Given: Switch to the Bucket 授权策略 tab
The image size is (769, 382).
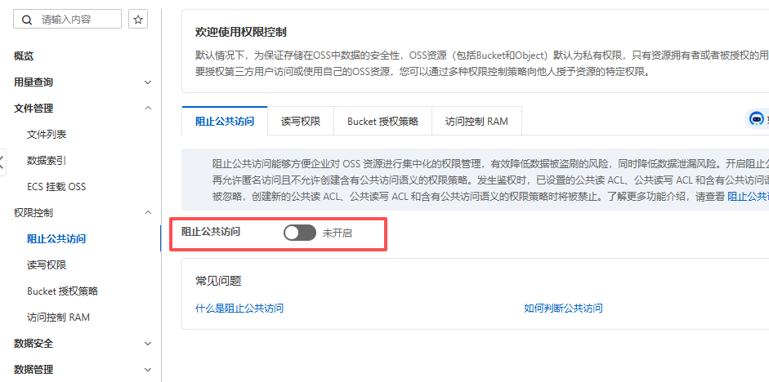Looking at the screenshot, I should point(382,122).
